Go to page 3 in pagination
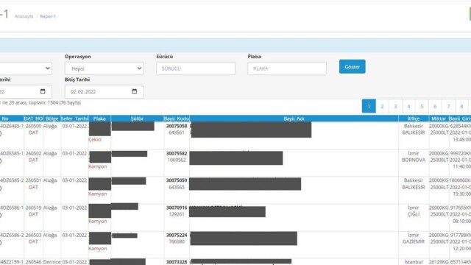 coord(395,106)
